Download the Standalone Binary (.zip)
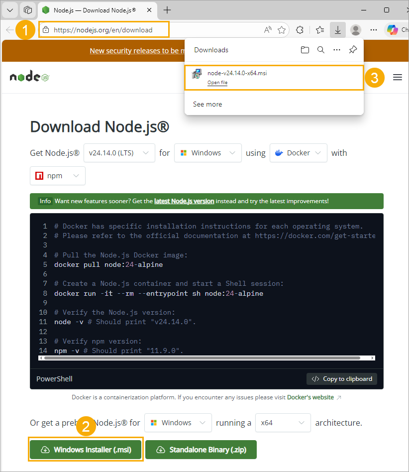Viewport: 409px width, 472px height. [201, 450]
